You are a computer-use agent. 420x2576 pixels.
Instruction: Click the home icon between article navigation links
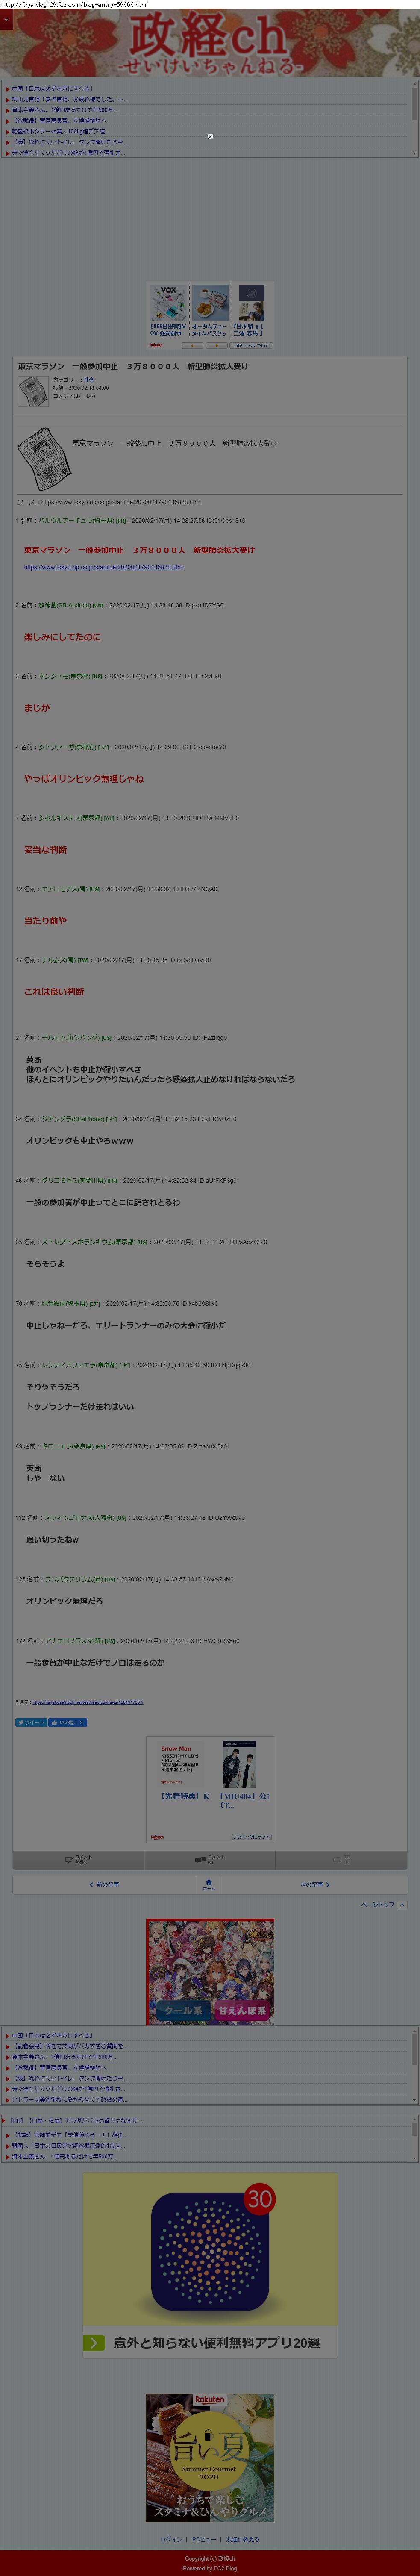point(209,1883)
